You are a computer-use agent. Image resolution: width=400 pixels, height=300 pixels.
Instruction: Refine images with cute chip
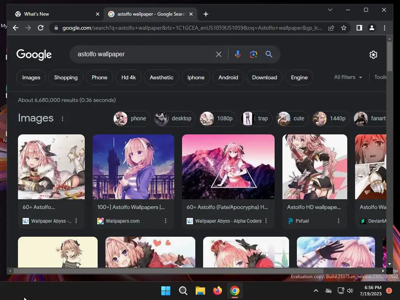click(292, 118)
